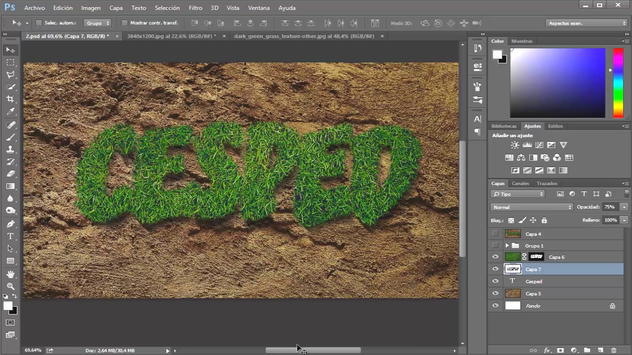Select the Move tool
The height and width of the screenshot is (355, 632).
10,50
